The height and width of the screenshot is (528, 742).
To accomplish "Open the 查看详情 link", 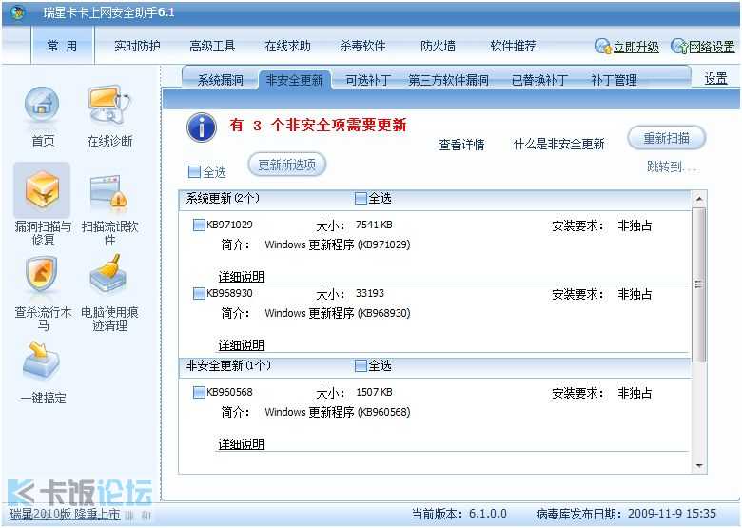I will coord(462,145).
